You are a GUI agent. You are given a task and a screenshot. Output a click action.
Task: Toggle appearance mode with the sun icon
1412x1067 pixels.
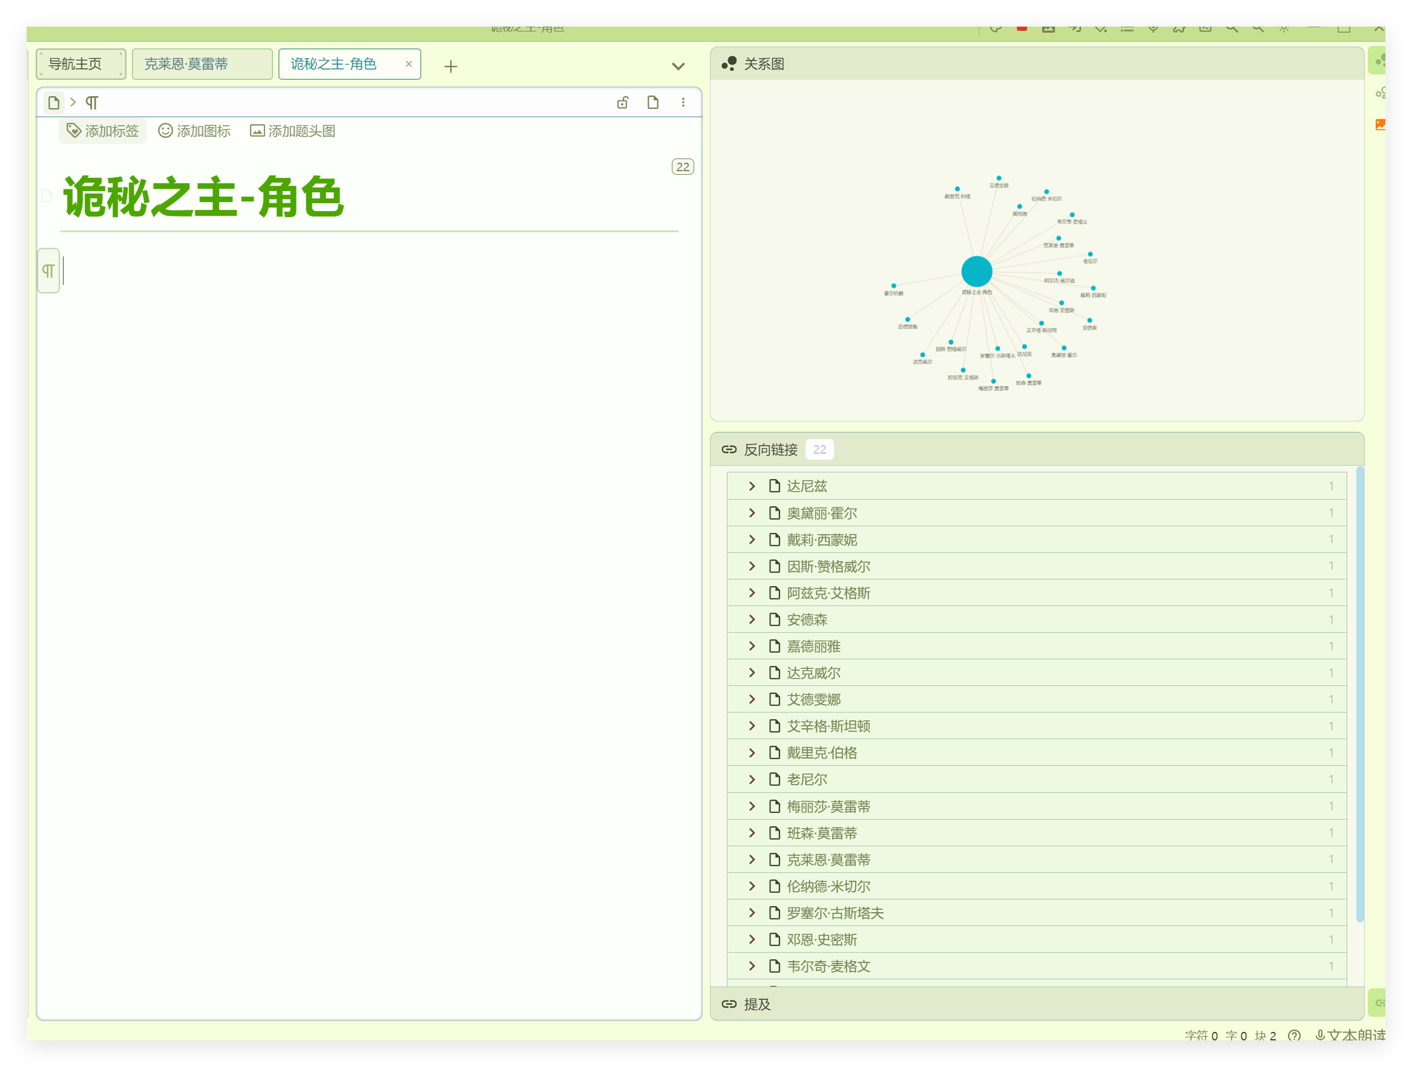pyautogui.click(x=1283, y=28)
